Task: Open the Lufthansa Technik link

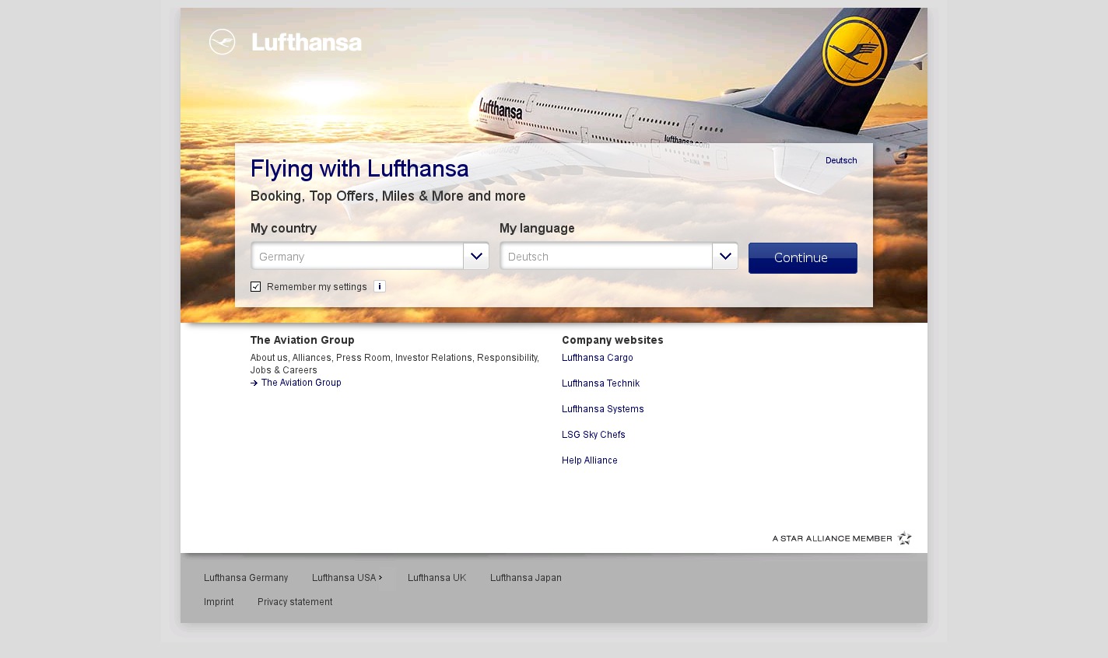Action: 601,383
